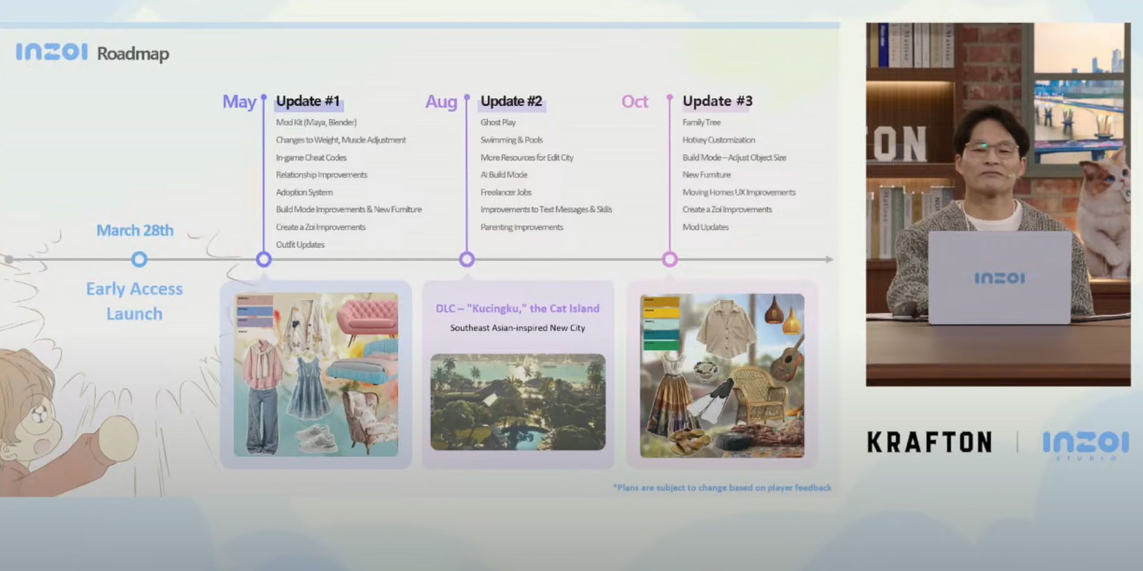Open the May outfit and furniture moodboard
Image resolution: width=1143 pixels, height=571 pixels.
316,375
